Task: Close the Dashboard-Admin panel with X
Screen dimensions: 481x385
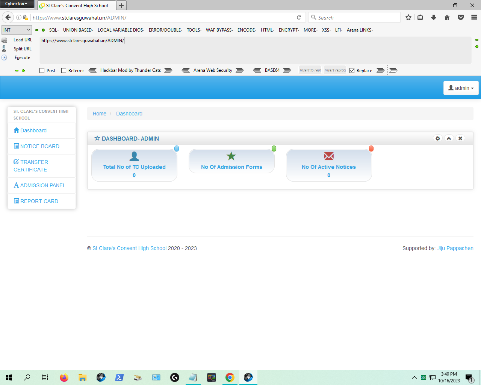Action: [x=460, y=138]
